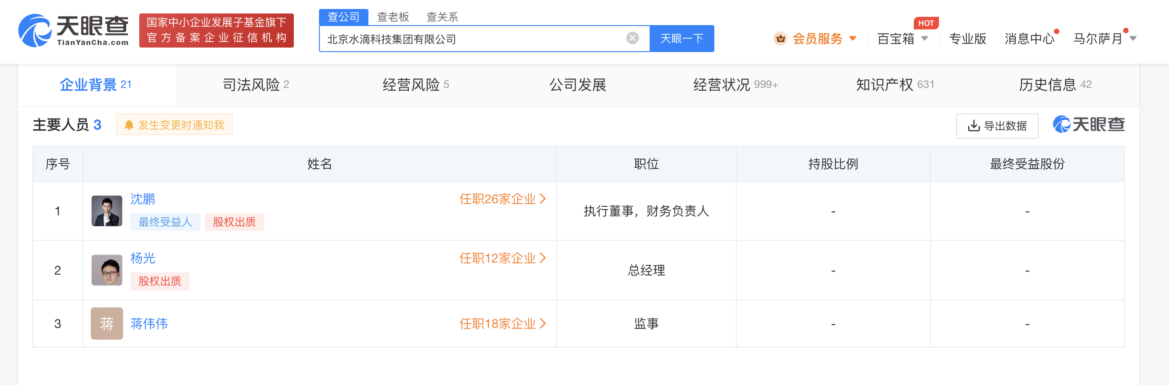This screenshot has width=1169, height=385.
Task: Open 蒋伟伟's 任职18家企业 chevron
Action: coord(543,324)
